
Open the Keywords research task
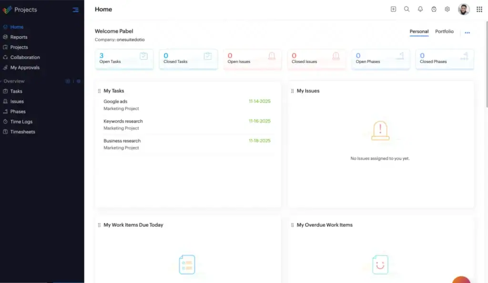point(123,121)
